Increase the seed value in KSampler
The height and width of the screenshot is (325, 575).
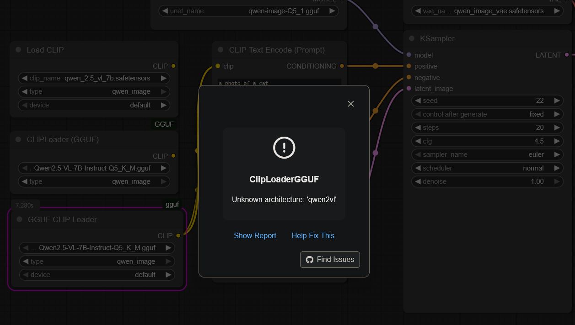coord(557,101)
